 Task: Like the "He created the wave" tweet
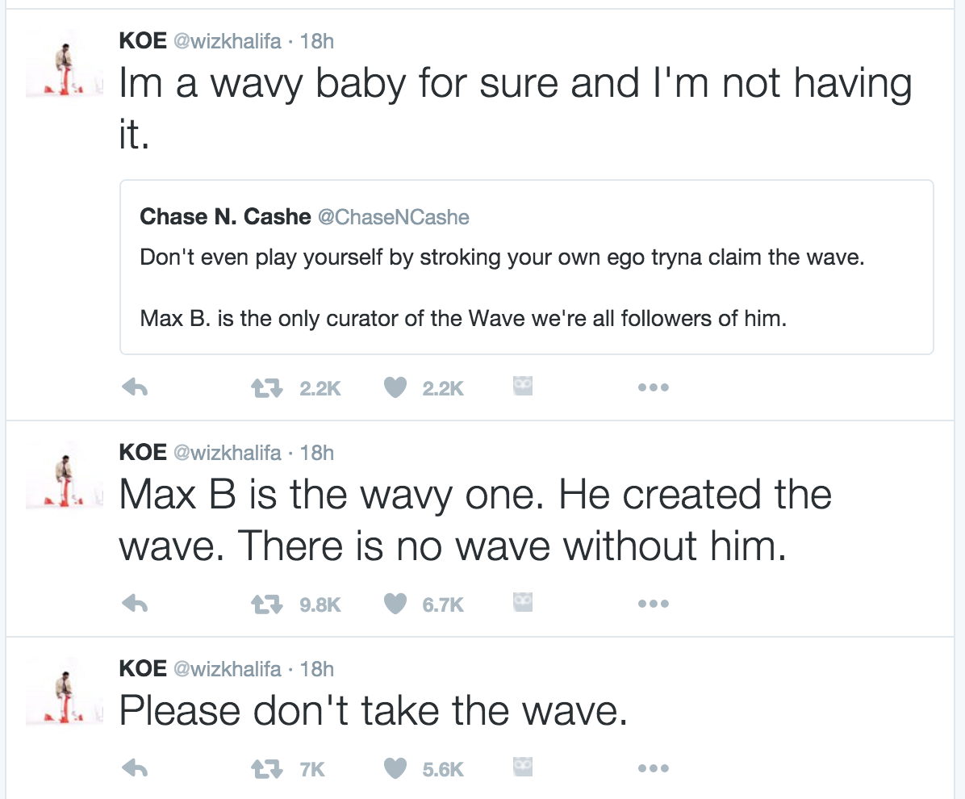(395, 604)
